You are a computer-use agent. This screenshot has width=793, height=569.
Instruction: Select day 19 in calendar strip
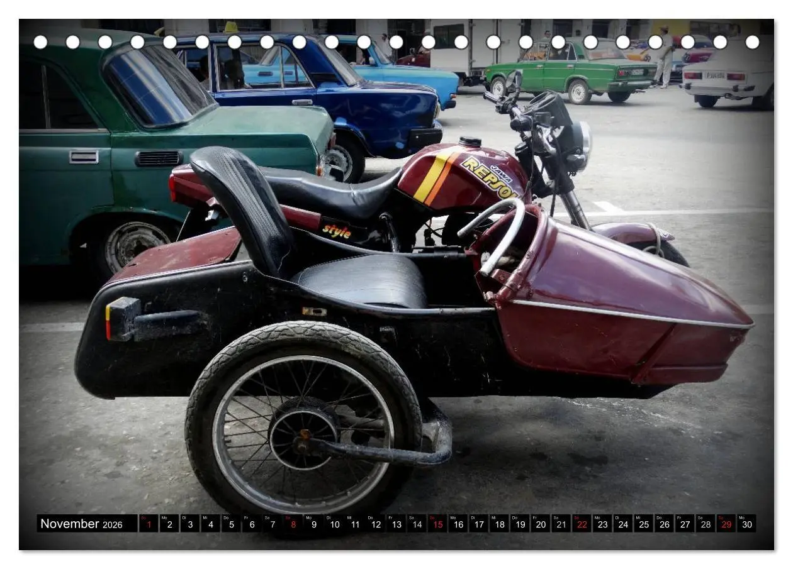click(x=520, y=523)
